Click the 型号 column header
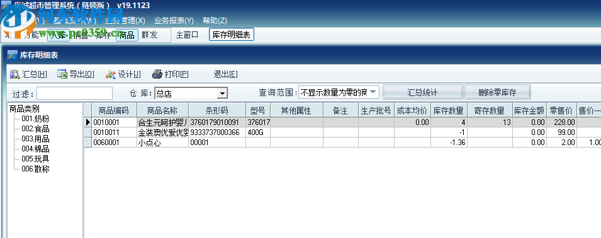Viewport: 601px width, 238px height. pos(258,111)
